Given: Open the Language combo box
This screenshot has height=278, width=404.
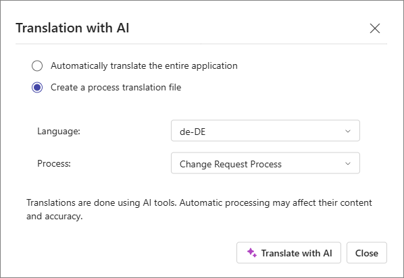Looking at the screenshot, I should 266,131.
